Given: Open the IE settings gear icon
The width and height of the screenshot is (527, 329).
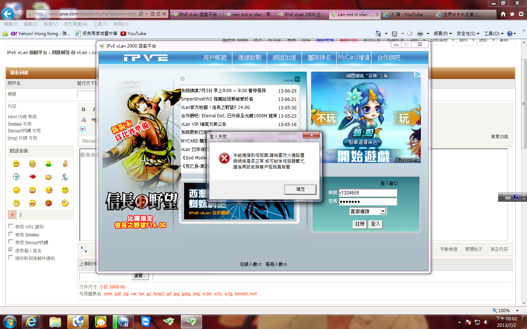Looking at the screenshot, I should click(x=521, y=14).
